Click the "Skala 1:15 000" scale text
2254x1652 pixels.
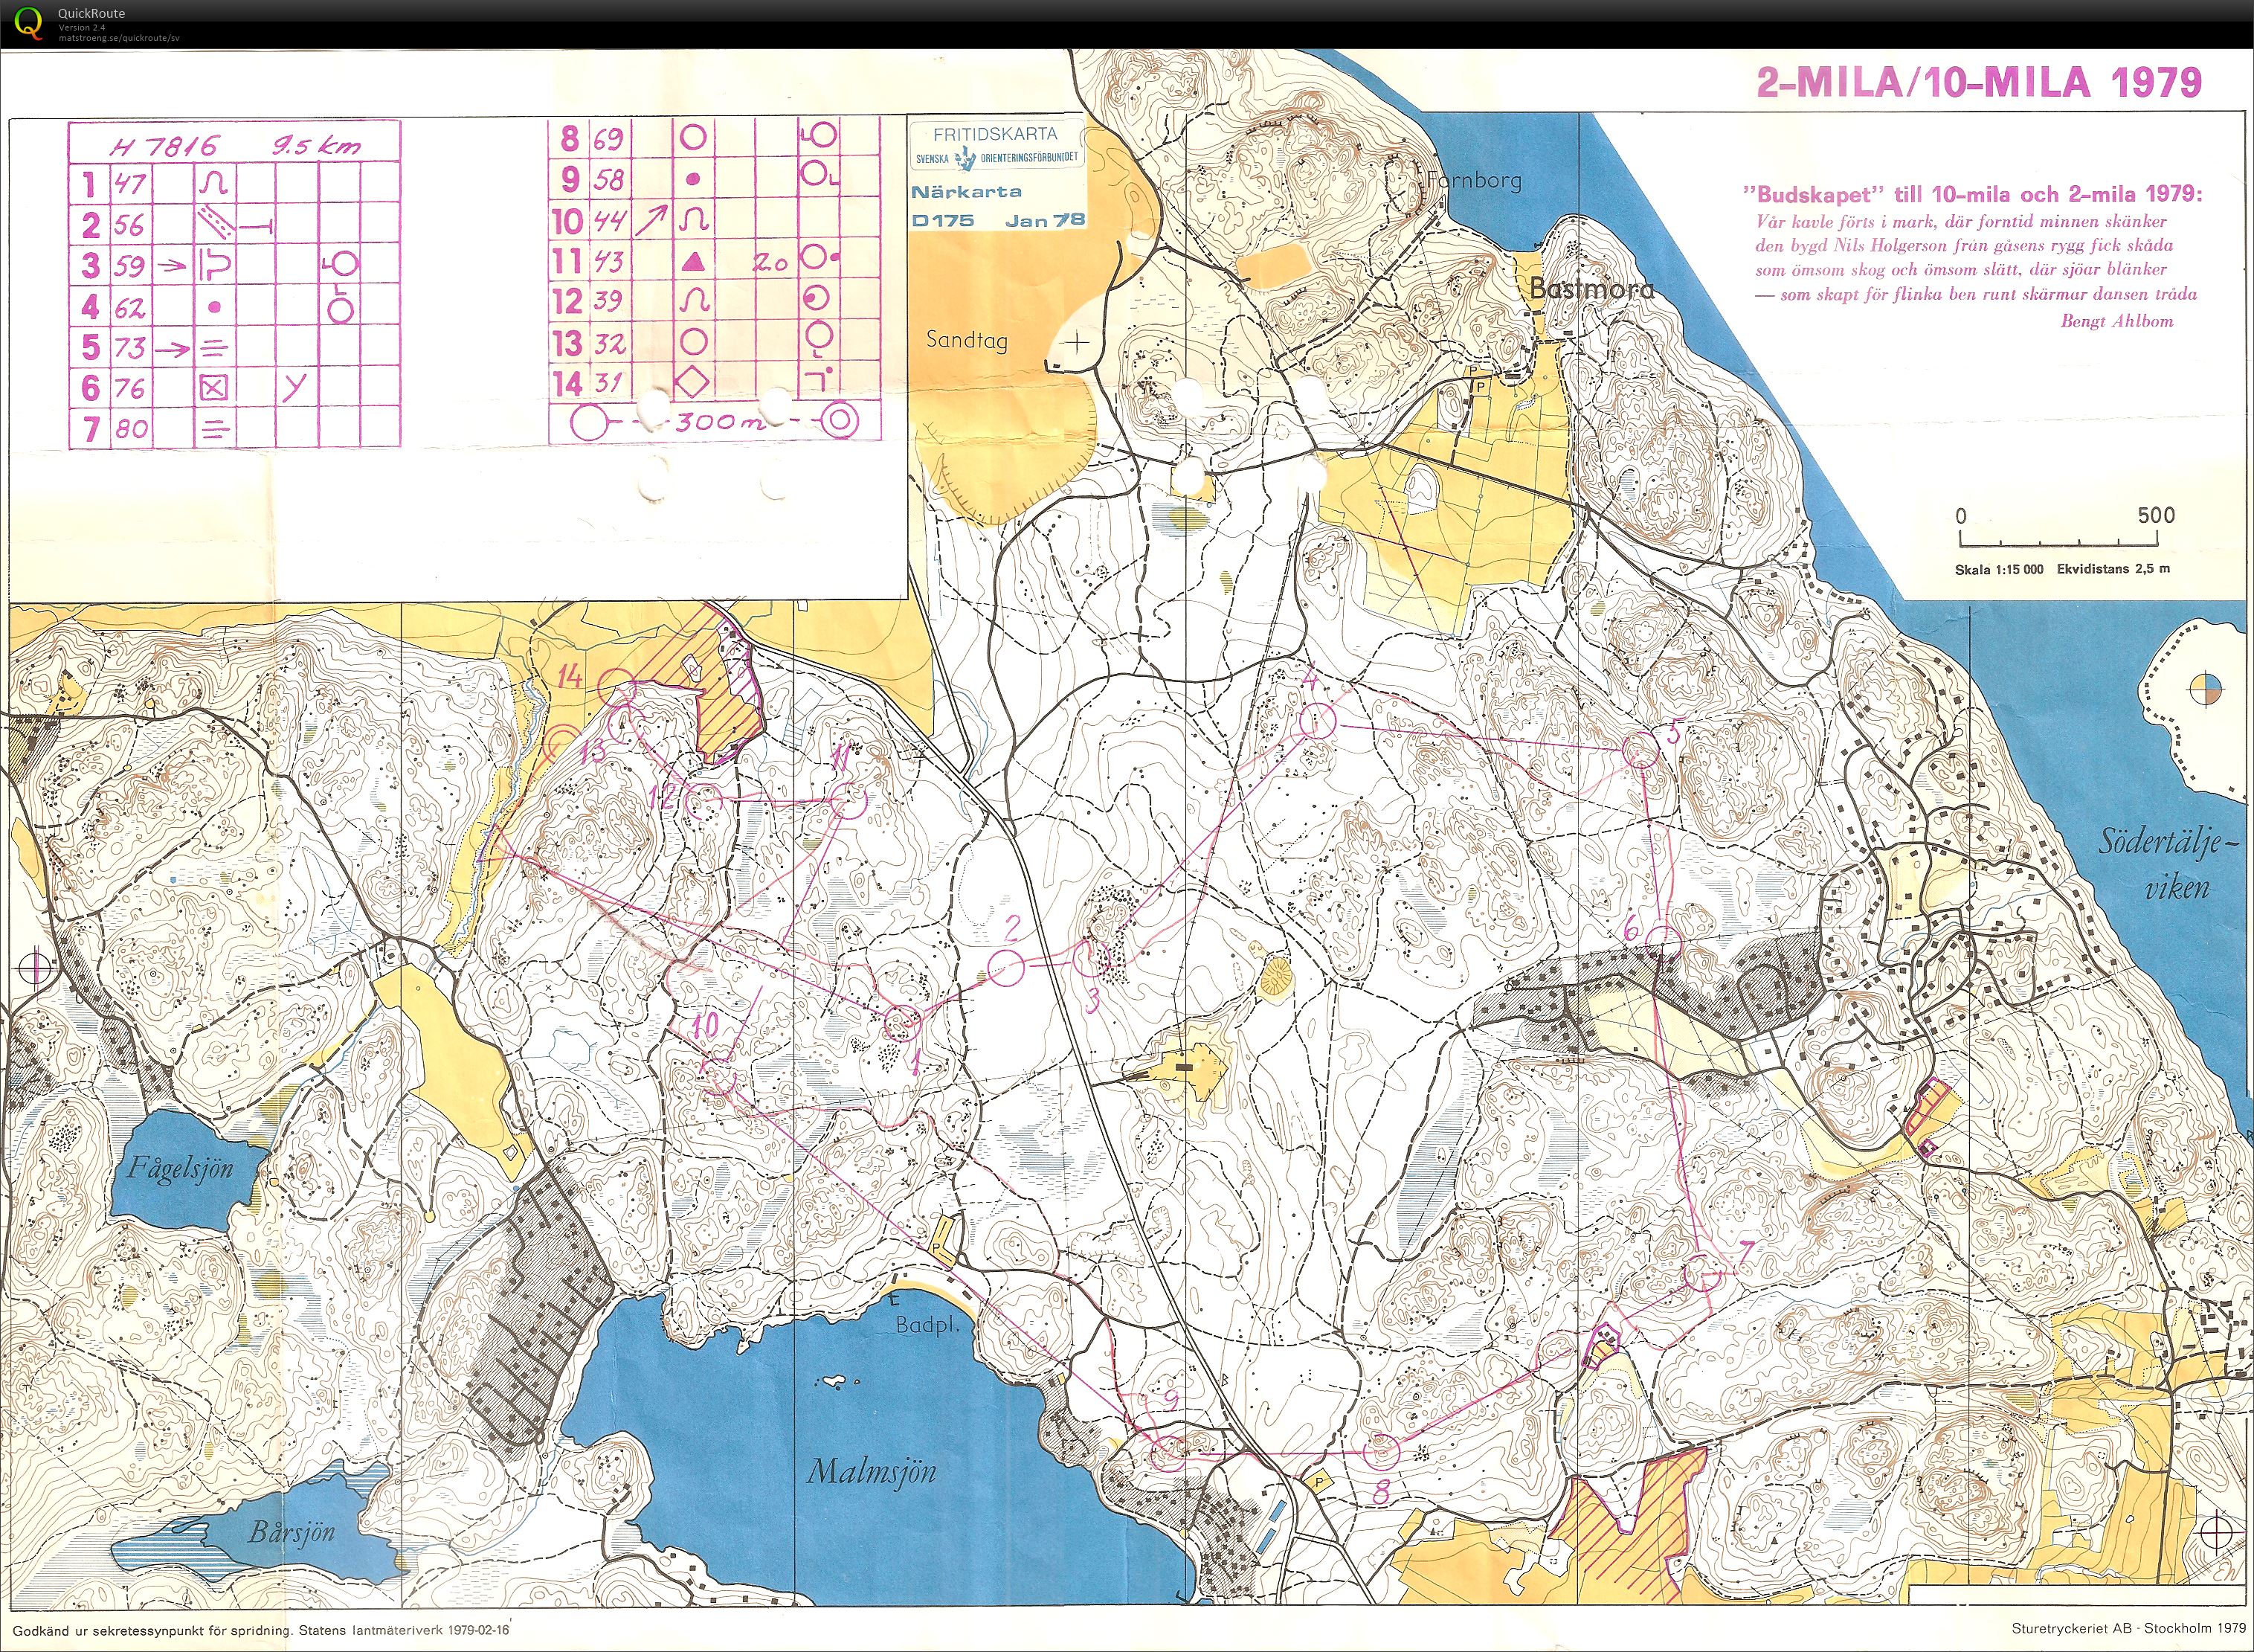pyautogui.click(x=1999, y=569)
